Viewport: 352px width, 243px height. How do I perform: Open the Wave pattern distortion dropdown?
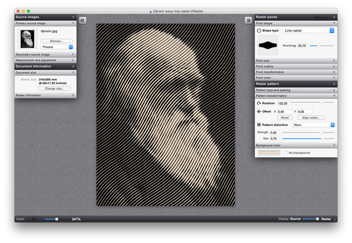pyautogui.click(x=313, y=125)
